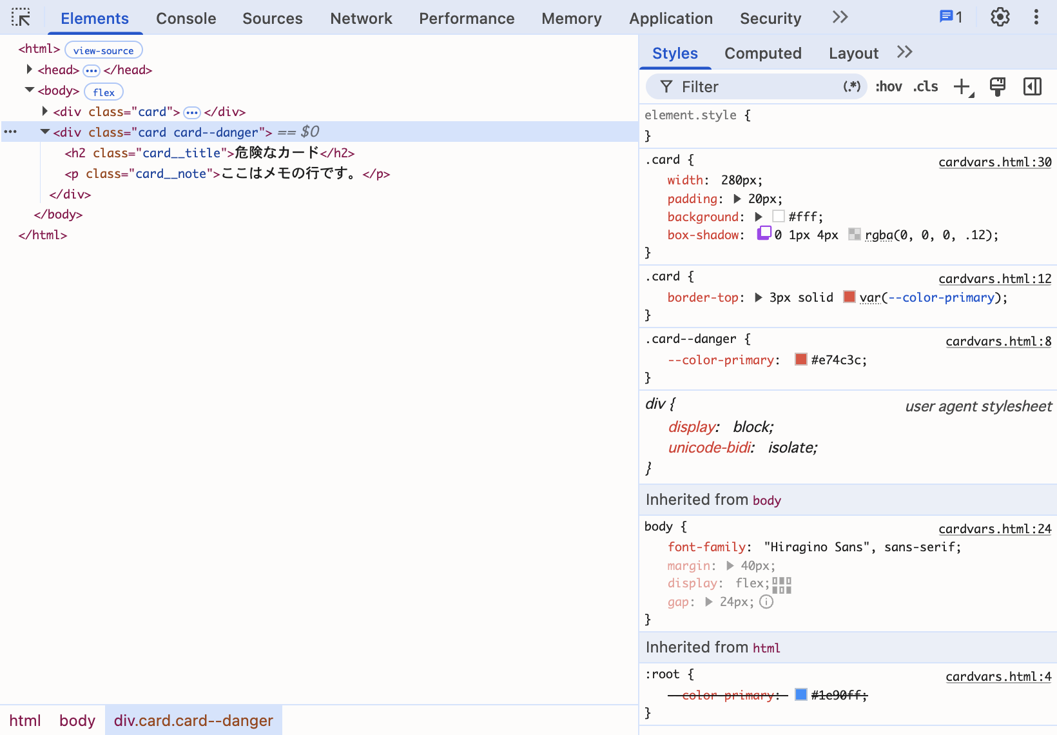Open source link cardvars.html:4
The width and height of the screenshot is (1057, 735).
coord(998,676)
